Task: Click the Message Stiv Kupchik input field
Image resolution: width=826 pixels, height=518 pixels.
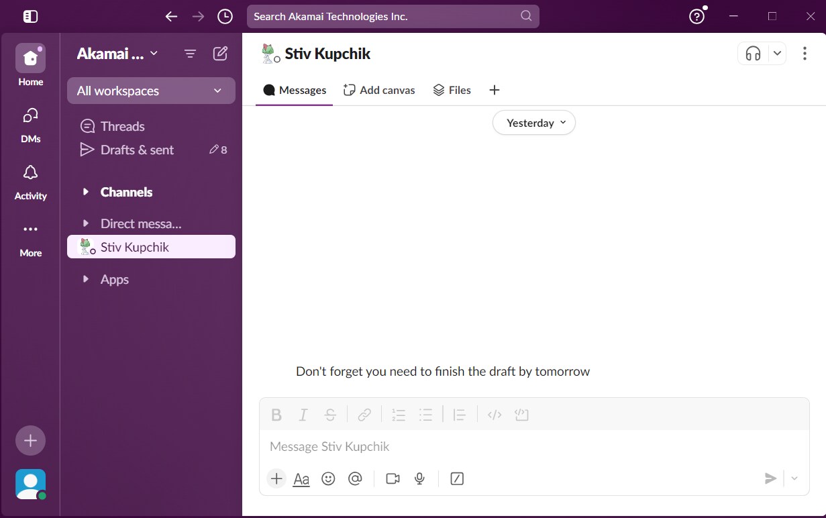Action: pos(533,446)
